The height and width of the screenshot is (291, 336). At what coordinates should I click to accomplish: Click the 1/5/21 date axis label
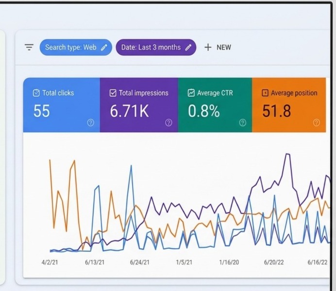[x=184, y=262]
